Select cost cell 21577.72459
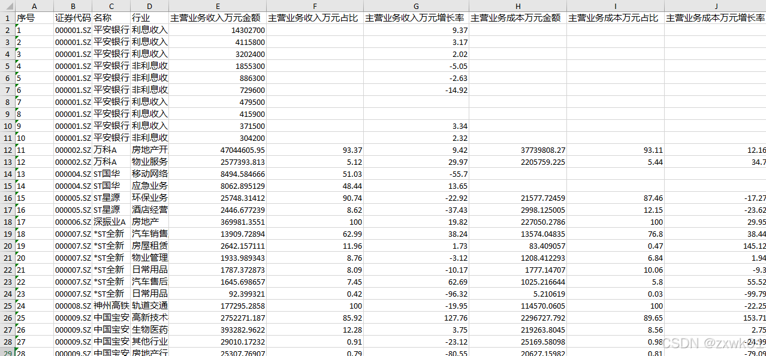The image size is (766, 356). [x=518, y=198]
